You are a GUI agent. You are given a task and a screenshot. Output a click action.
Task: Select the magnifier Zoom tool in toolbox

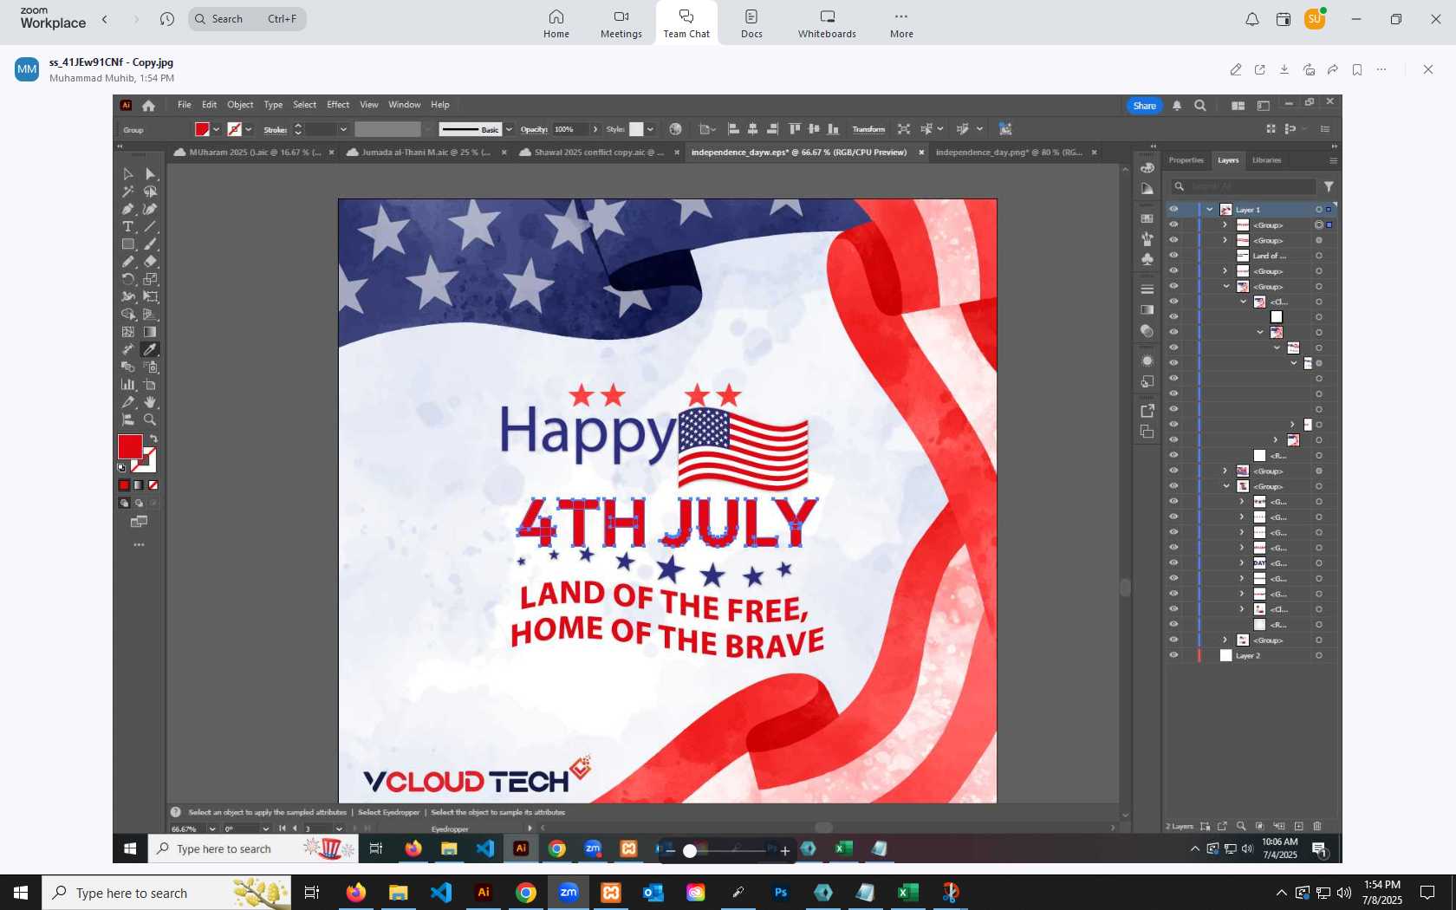[151, 419]
